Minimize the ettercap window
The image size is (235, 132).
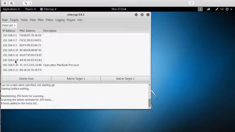pyautogui.click(x=136, y=15)
